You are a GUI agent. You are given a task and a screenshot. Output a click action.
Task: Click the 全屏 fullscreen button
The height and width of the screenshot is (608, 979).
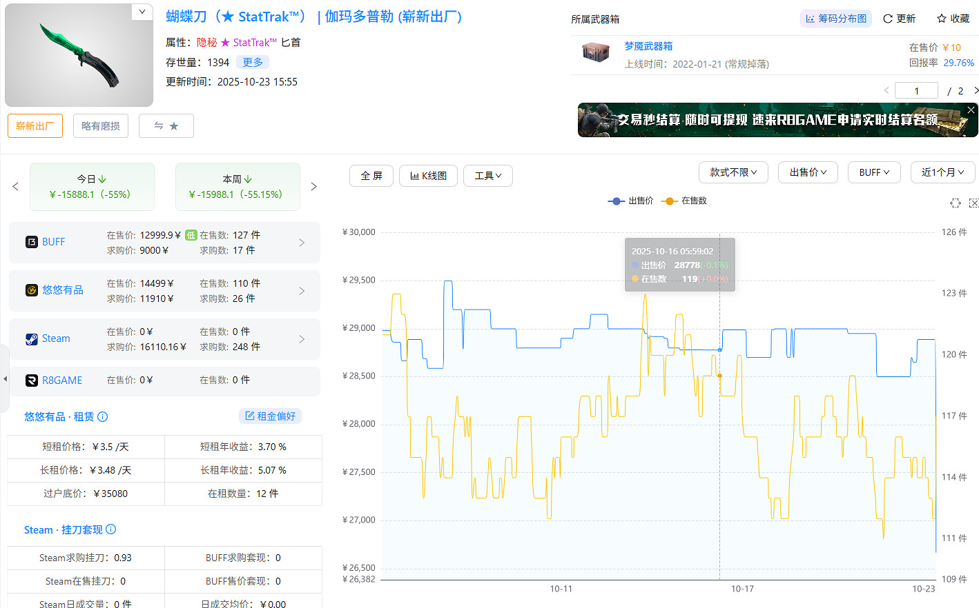click(x=371, y=176)
